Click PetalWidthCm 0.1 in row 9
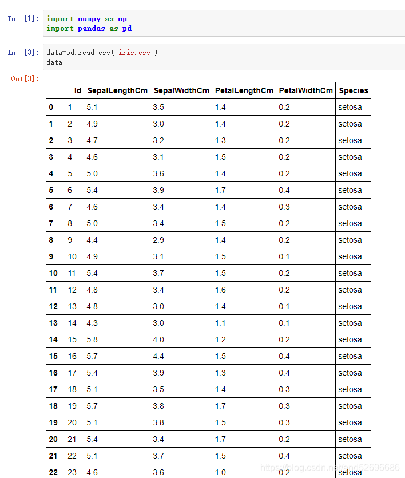Viewport: 405px width, 478px height. pos(284,256)
